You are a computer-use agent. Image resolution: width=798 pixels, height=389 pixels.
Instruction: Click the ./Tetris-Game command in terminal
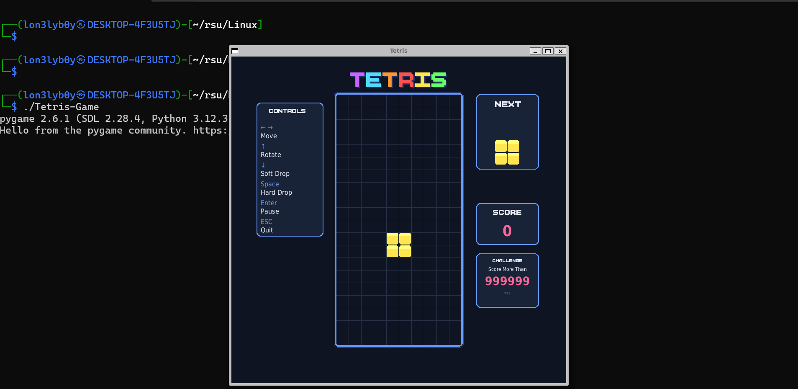pos(62,107)
